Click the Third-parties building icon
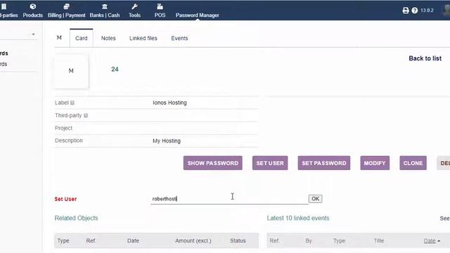This screenshot has height=253, width=450. [4, 6]
